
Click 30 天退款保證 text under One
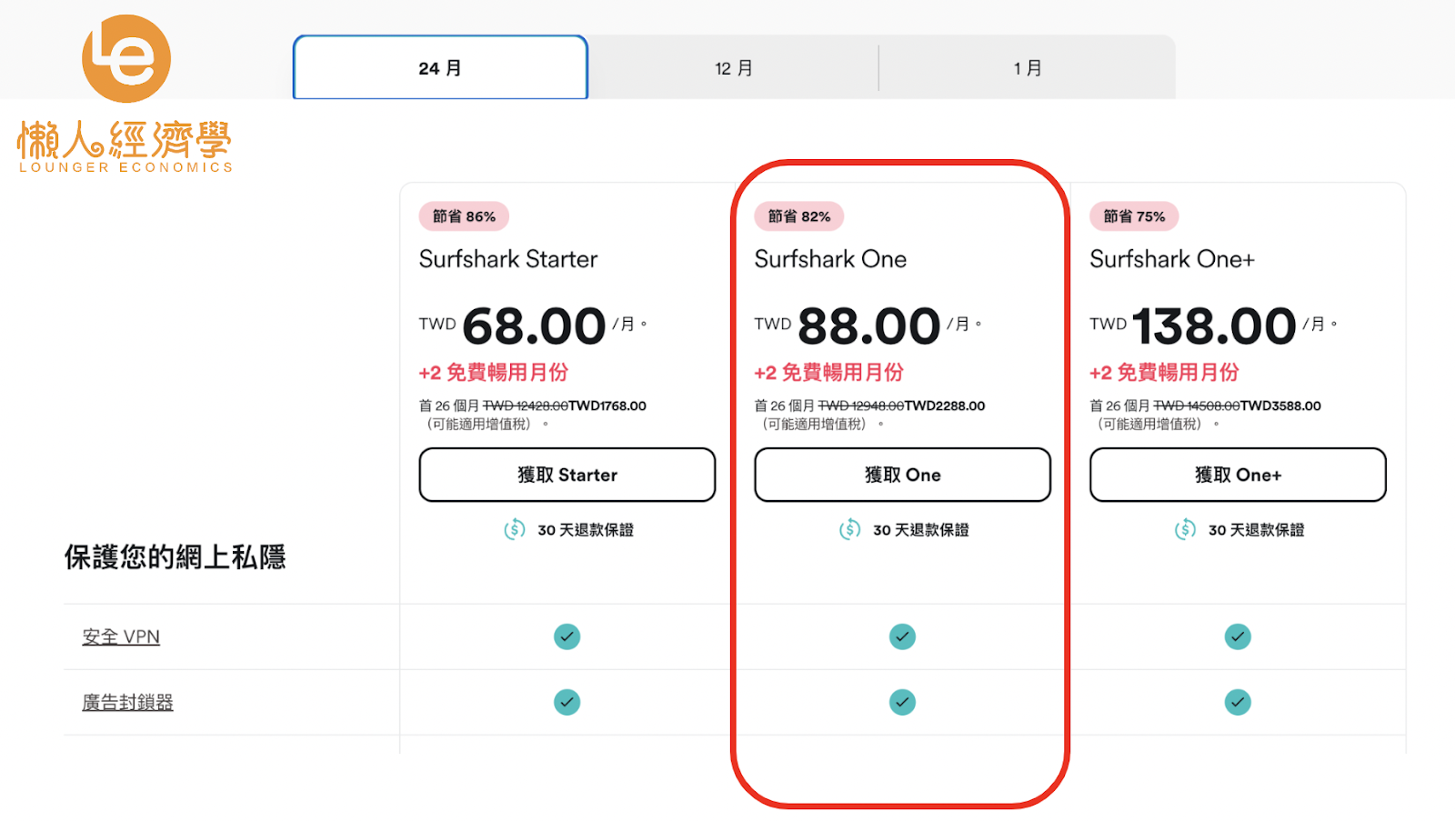click(921, 530)
